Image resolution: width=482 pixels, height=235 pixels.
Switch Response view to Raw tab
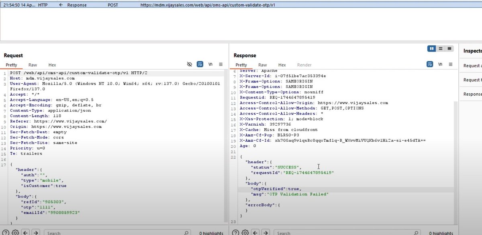pyautogui.click(x=263, y=65)
